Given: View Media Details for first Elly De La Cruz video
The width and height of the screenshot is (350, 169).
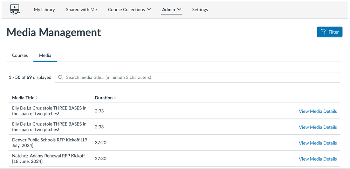Looking at the screenshot, I should pos(317,111).
